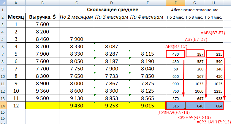Viewport: 231px width, 124px height.
Task: Click the 'Скользящее среднее' title cell
Action: pyautogui.click(x=113, y=9)
